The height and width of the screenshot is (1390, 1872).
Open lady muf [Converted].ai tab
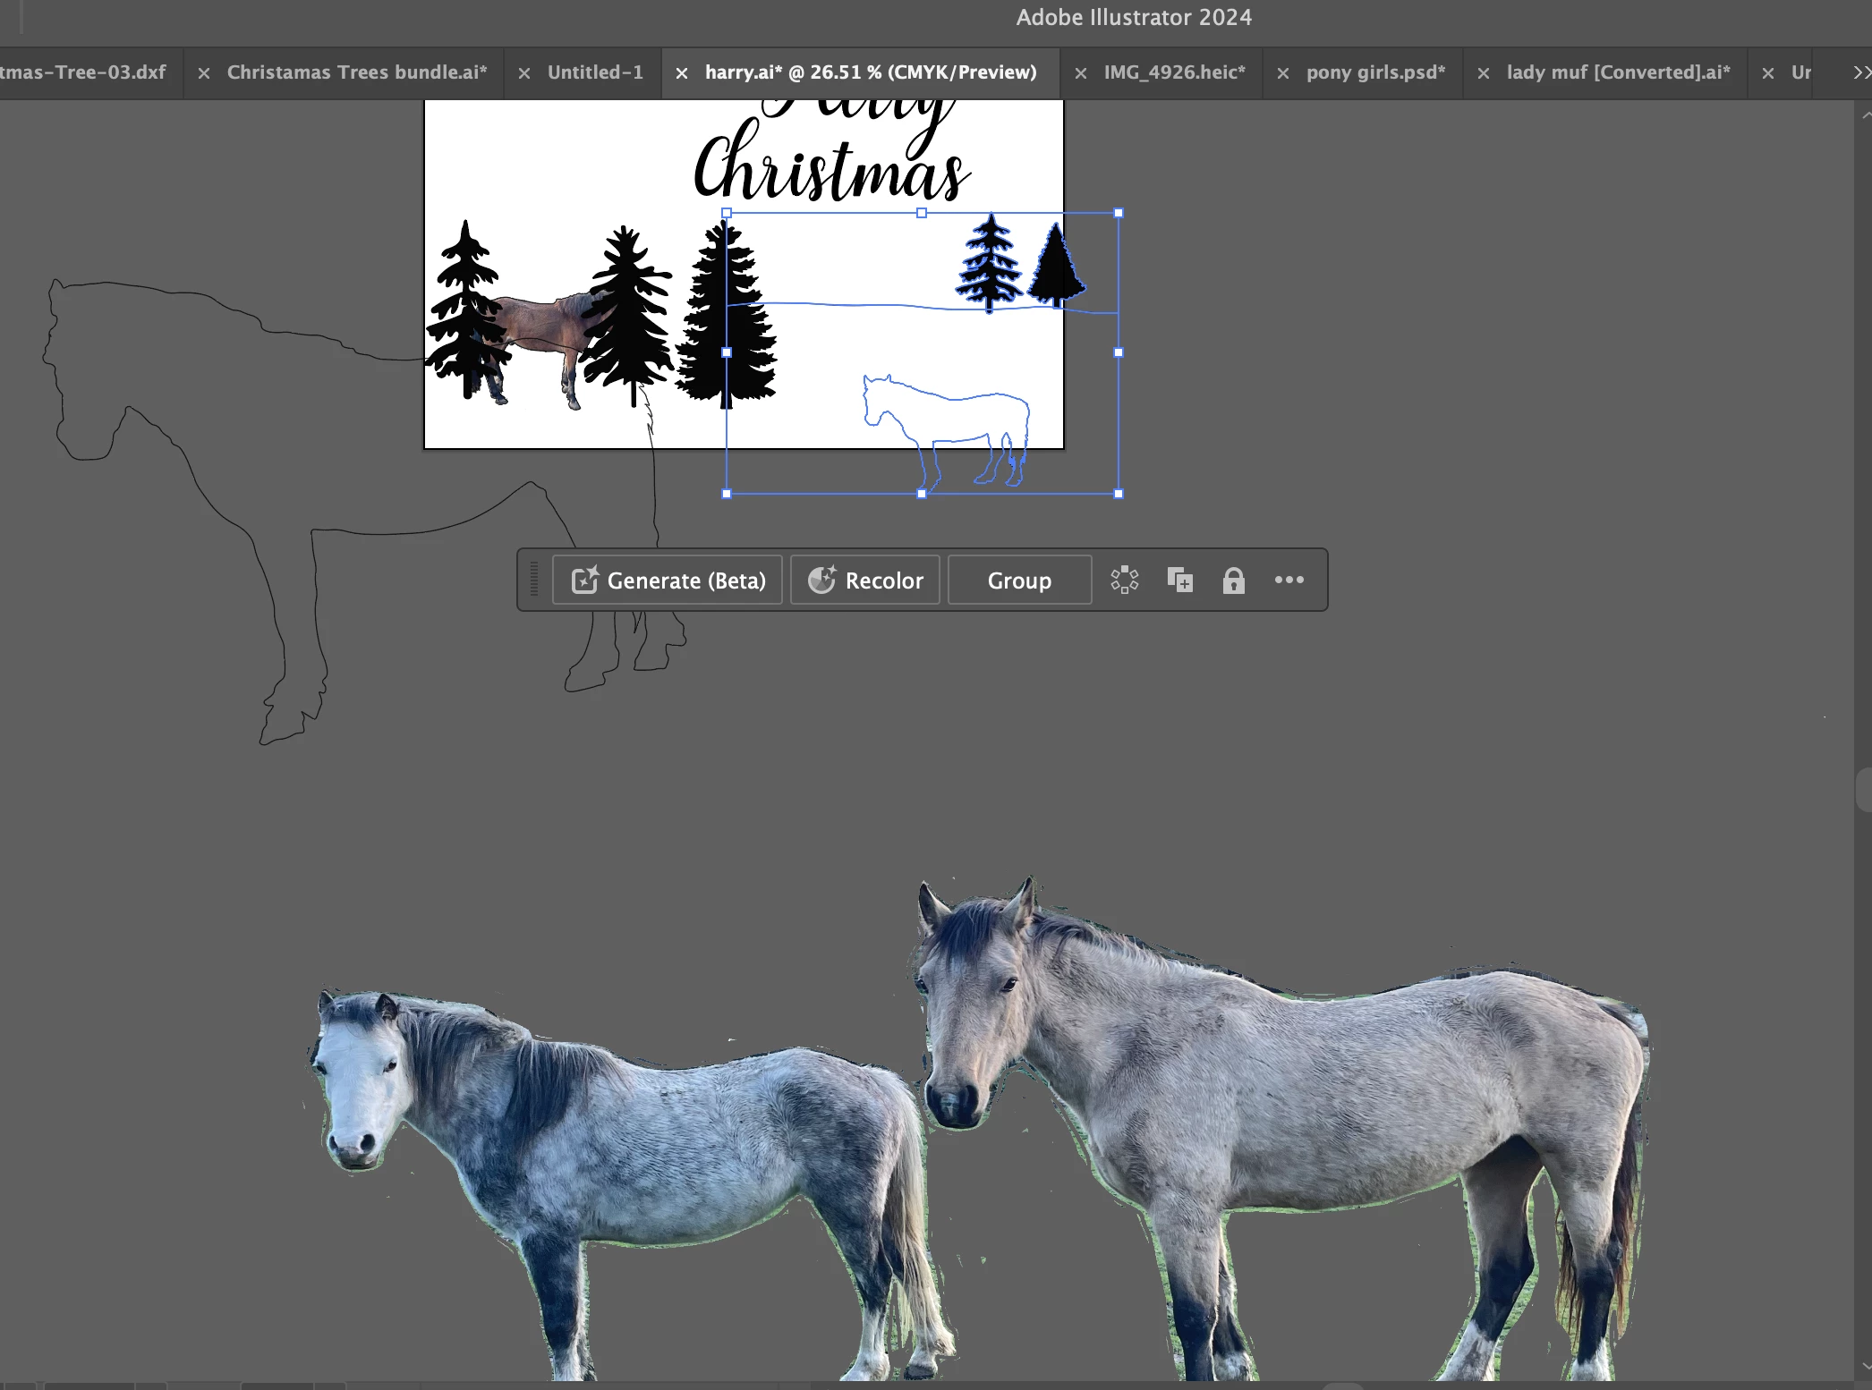(x=1618, y=72)
